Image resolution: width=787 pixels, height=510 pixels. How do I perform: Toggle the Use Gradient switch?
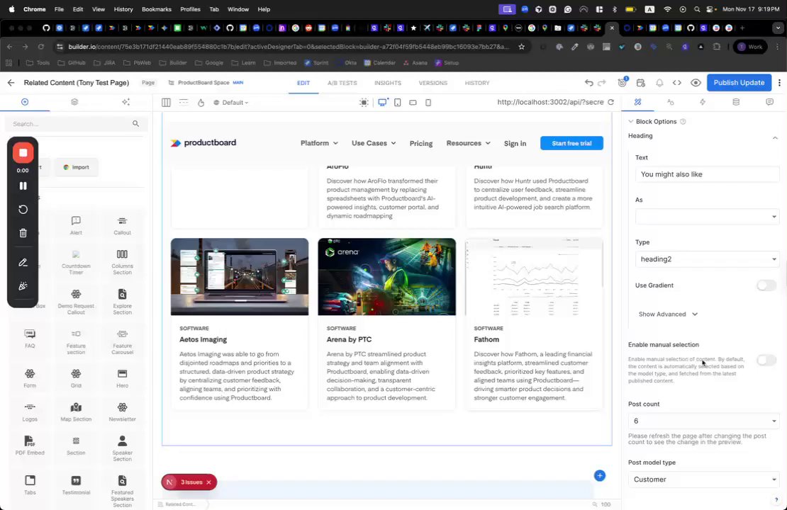click(x=766, y=285)
